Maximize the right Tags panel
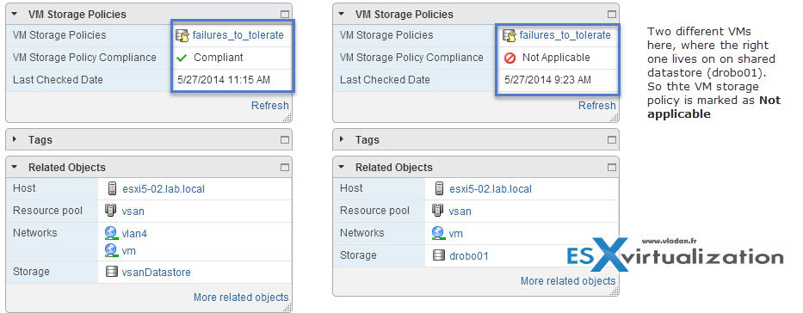803x313 pixels. point(611,139)
